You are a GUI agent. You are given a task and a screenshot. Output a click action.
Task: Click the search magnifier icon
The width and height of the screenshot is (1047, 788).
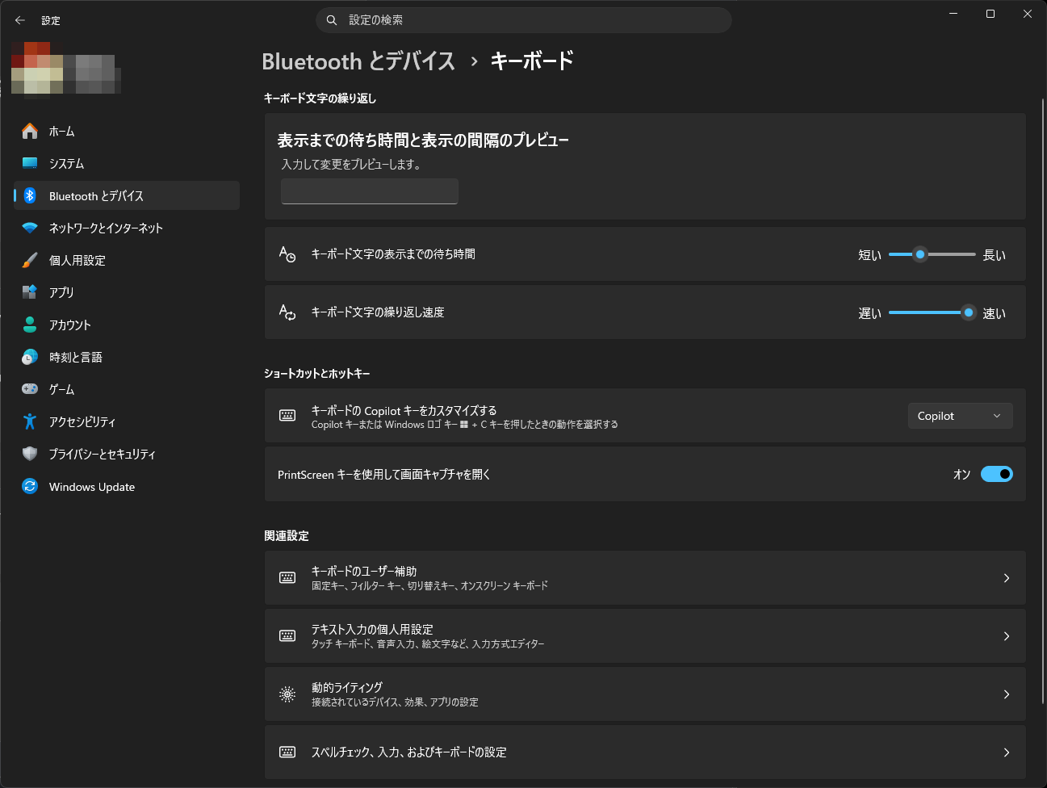point(332,20)
